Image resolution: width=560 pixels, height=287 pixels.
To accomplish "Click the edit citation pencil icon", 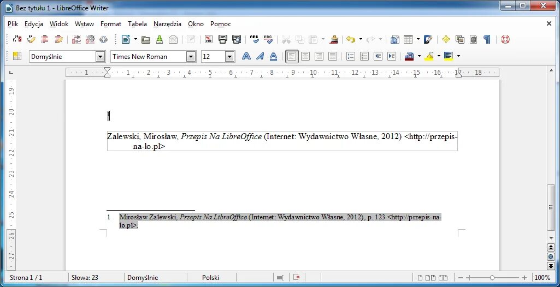I will coord(31,39).
